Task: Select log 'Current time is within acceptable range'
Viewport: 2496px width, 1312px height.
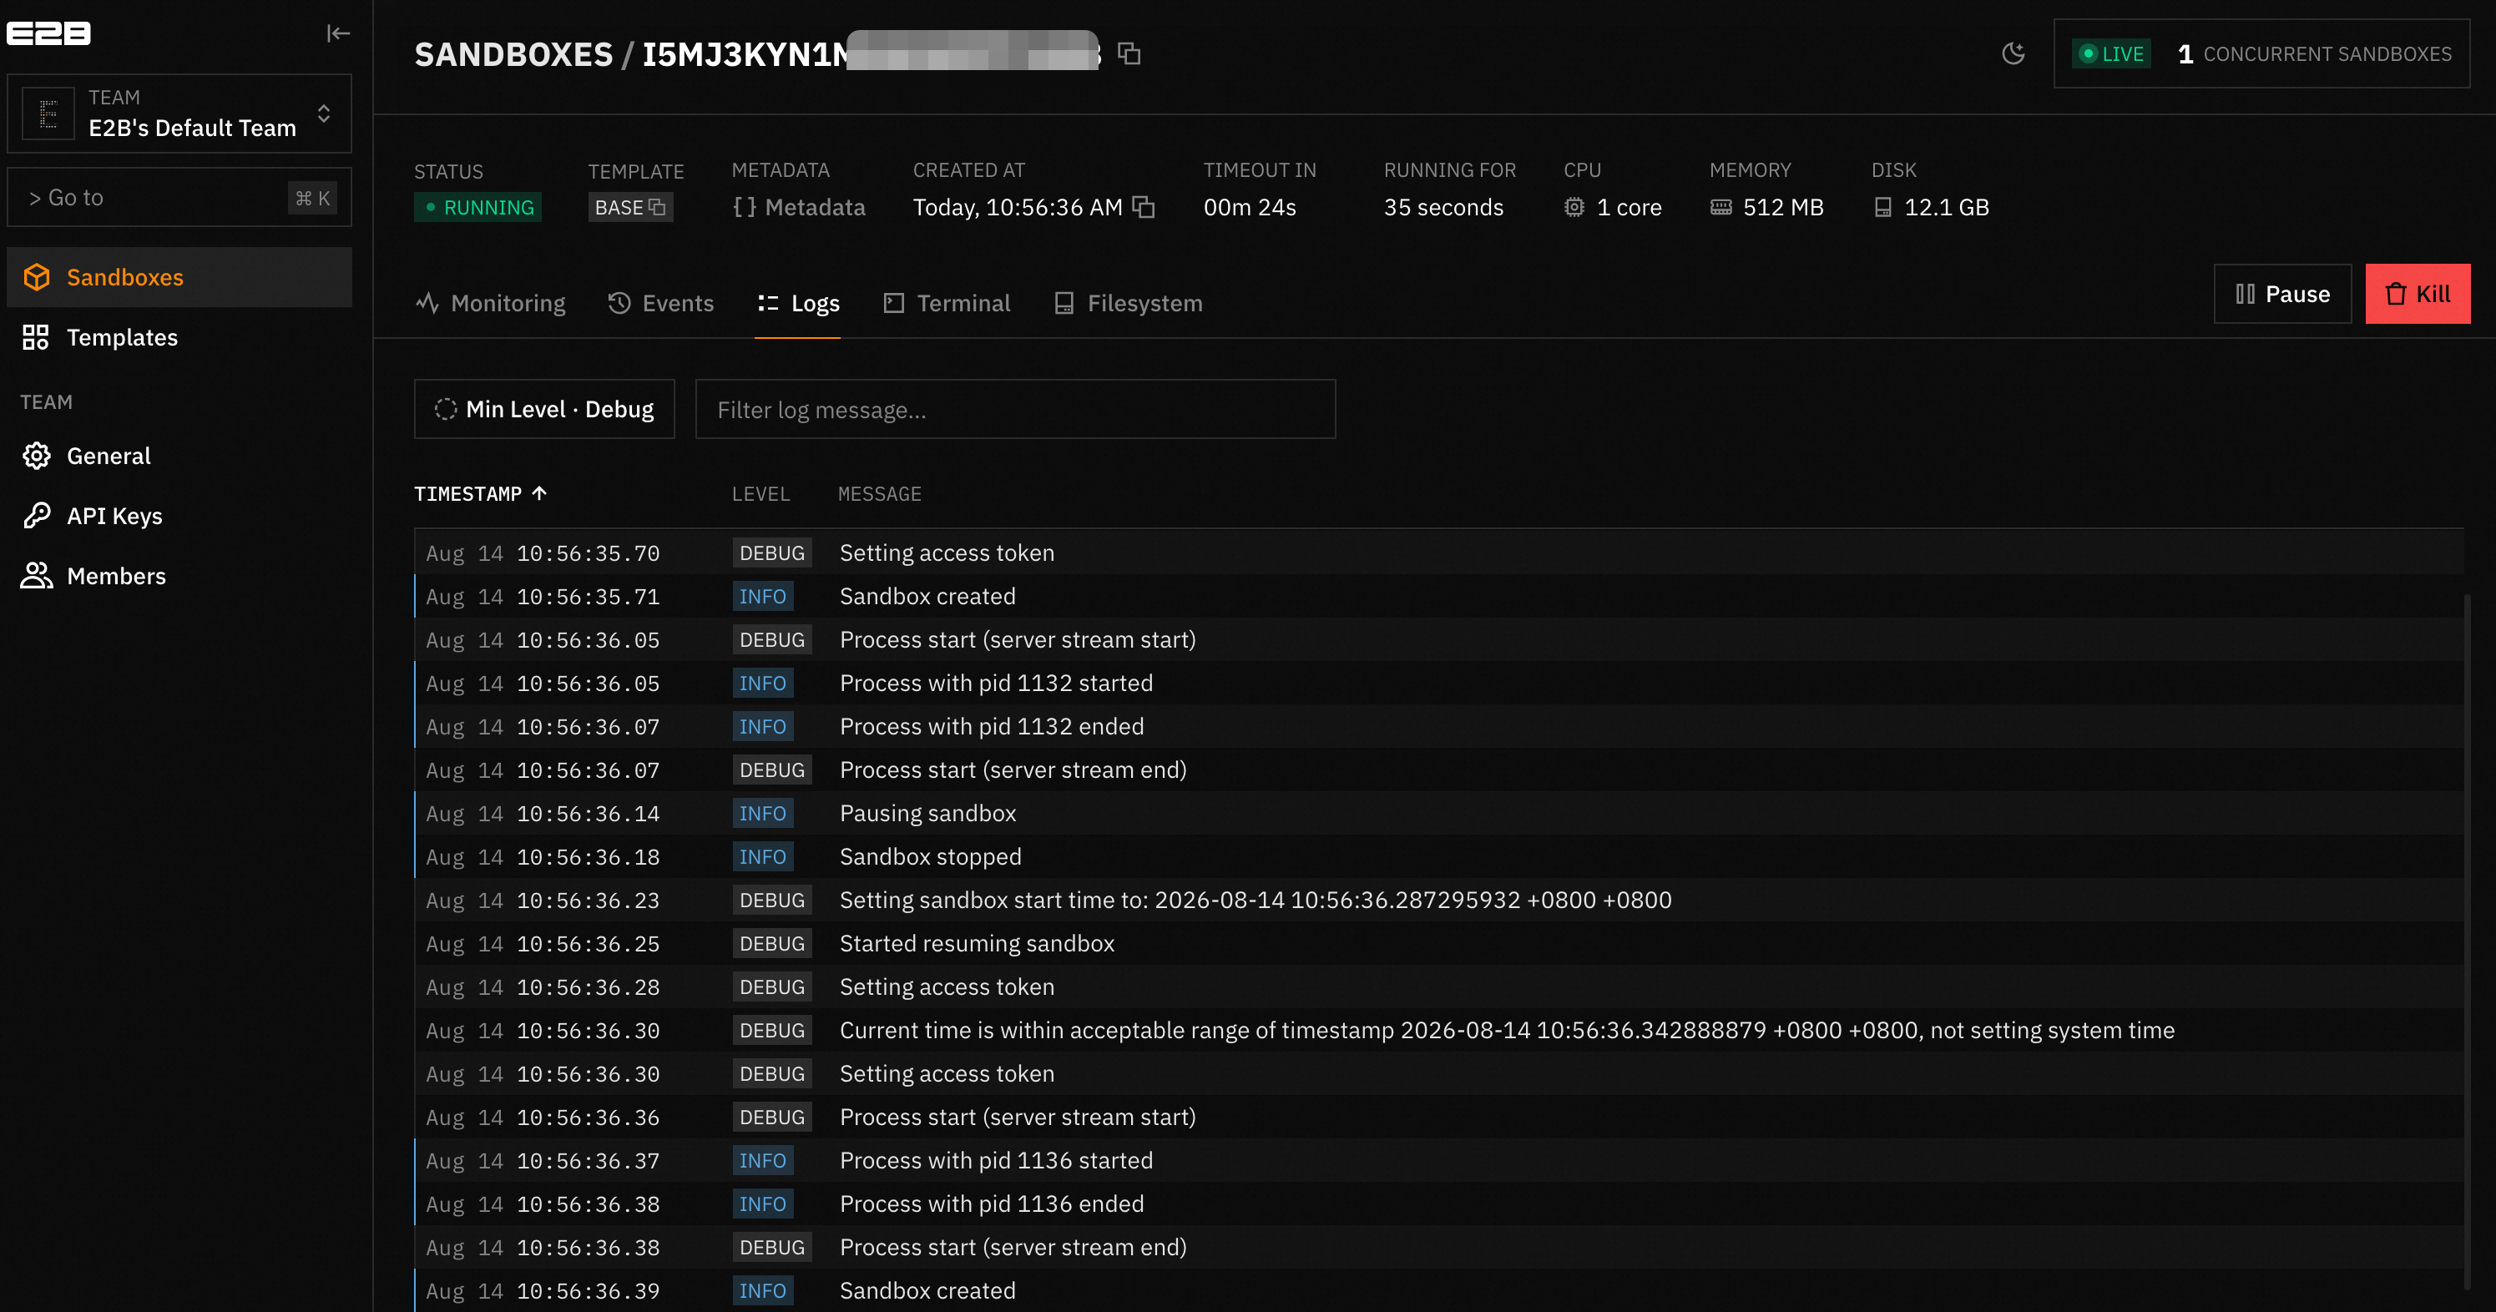Action: pyautogui.click(x=1439, y=1030)
